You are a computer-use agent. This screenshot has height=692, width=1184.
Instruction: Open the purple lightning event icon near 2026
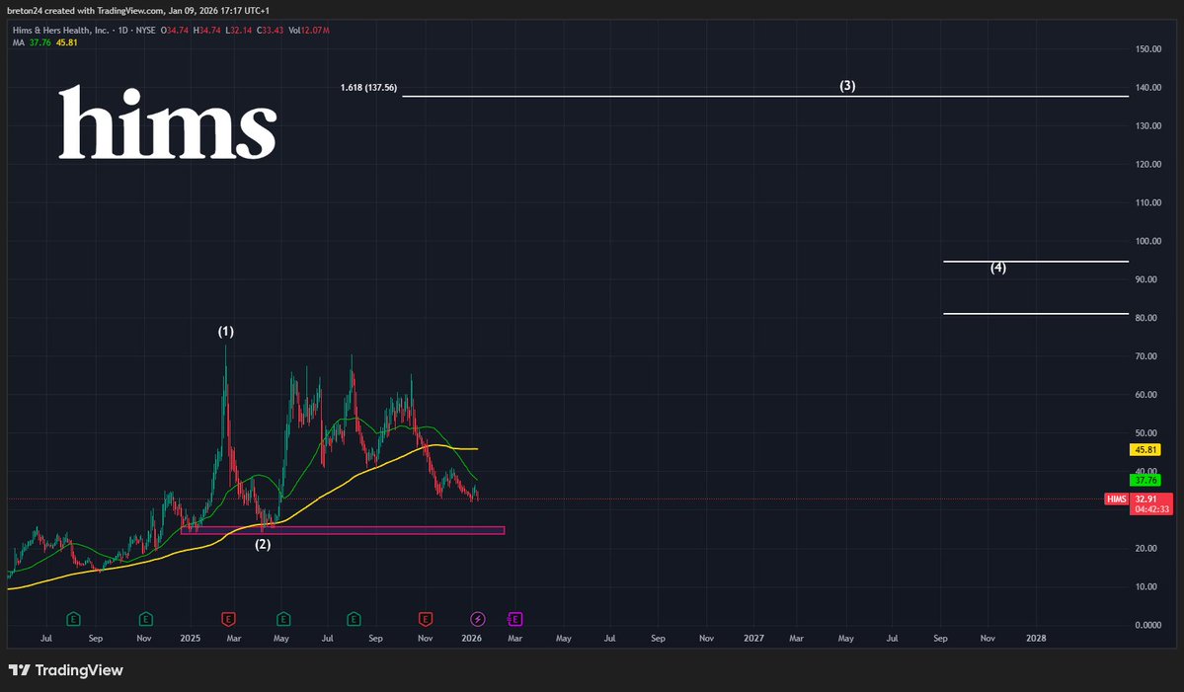point(477,619)
